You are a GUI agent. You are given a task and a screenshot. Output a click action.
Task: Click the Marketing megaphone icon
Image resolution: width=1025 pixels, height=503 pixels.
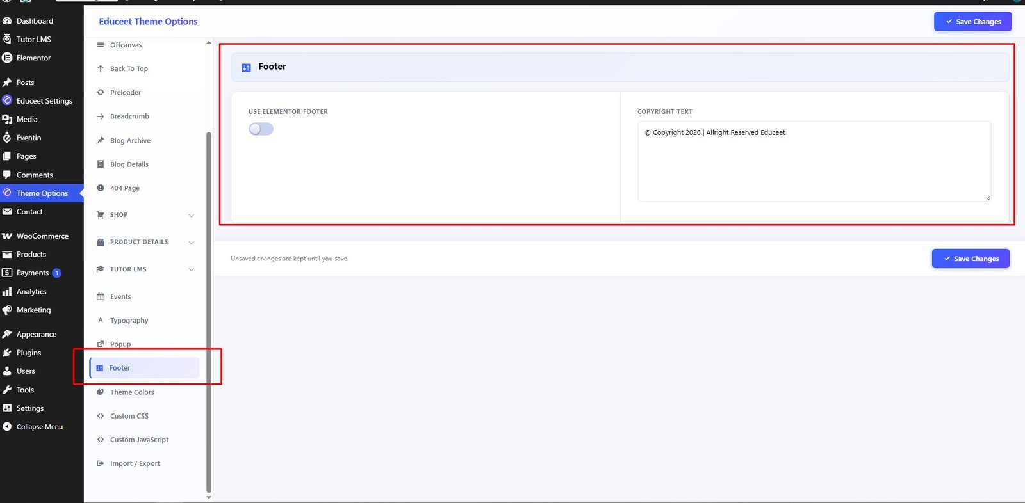point(7,310)
